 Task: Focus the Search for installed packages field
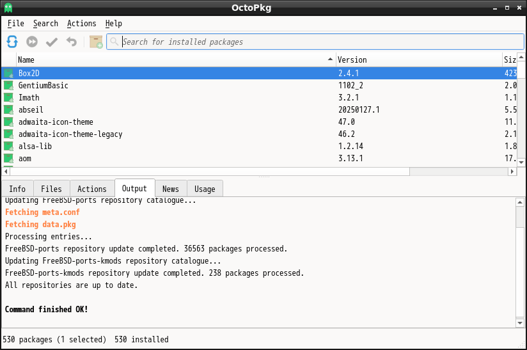click(315, 42)
